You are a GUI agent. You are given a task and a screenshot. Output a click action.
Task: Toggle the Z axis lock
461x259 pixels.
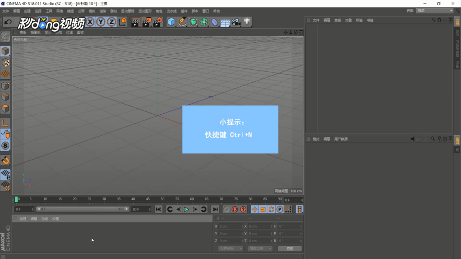pyautogui.click(x=111, y=22)
